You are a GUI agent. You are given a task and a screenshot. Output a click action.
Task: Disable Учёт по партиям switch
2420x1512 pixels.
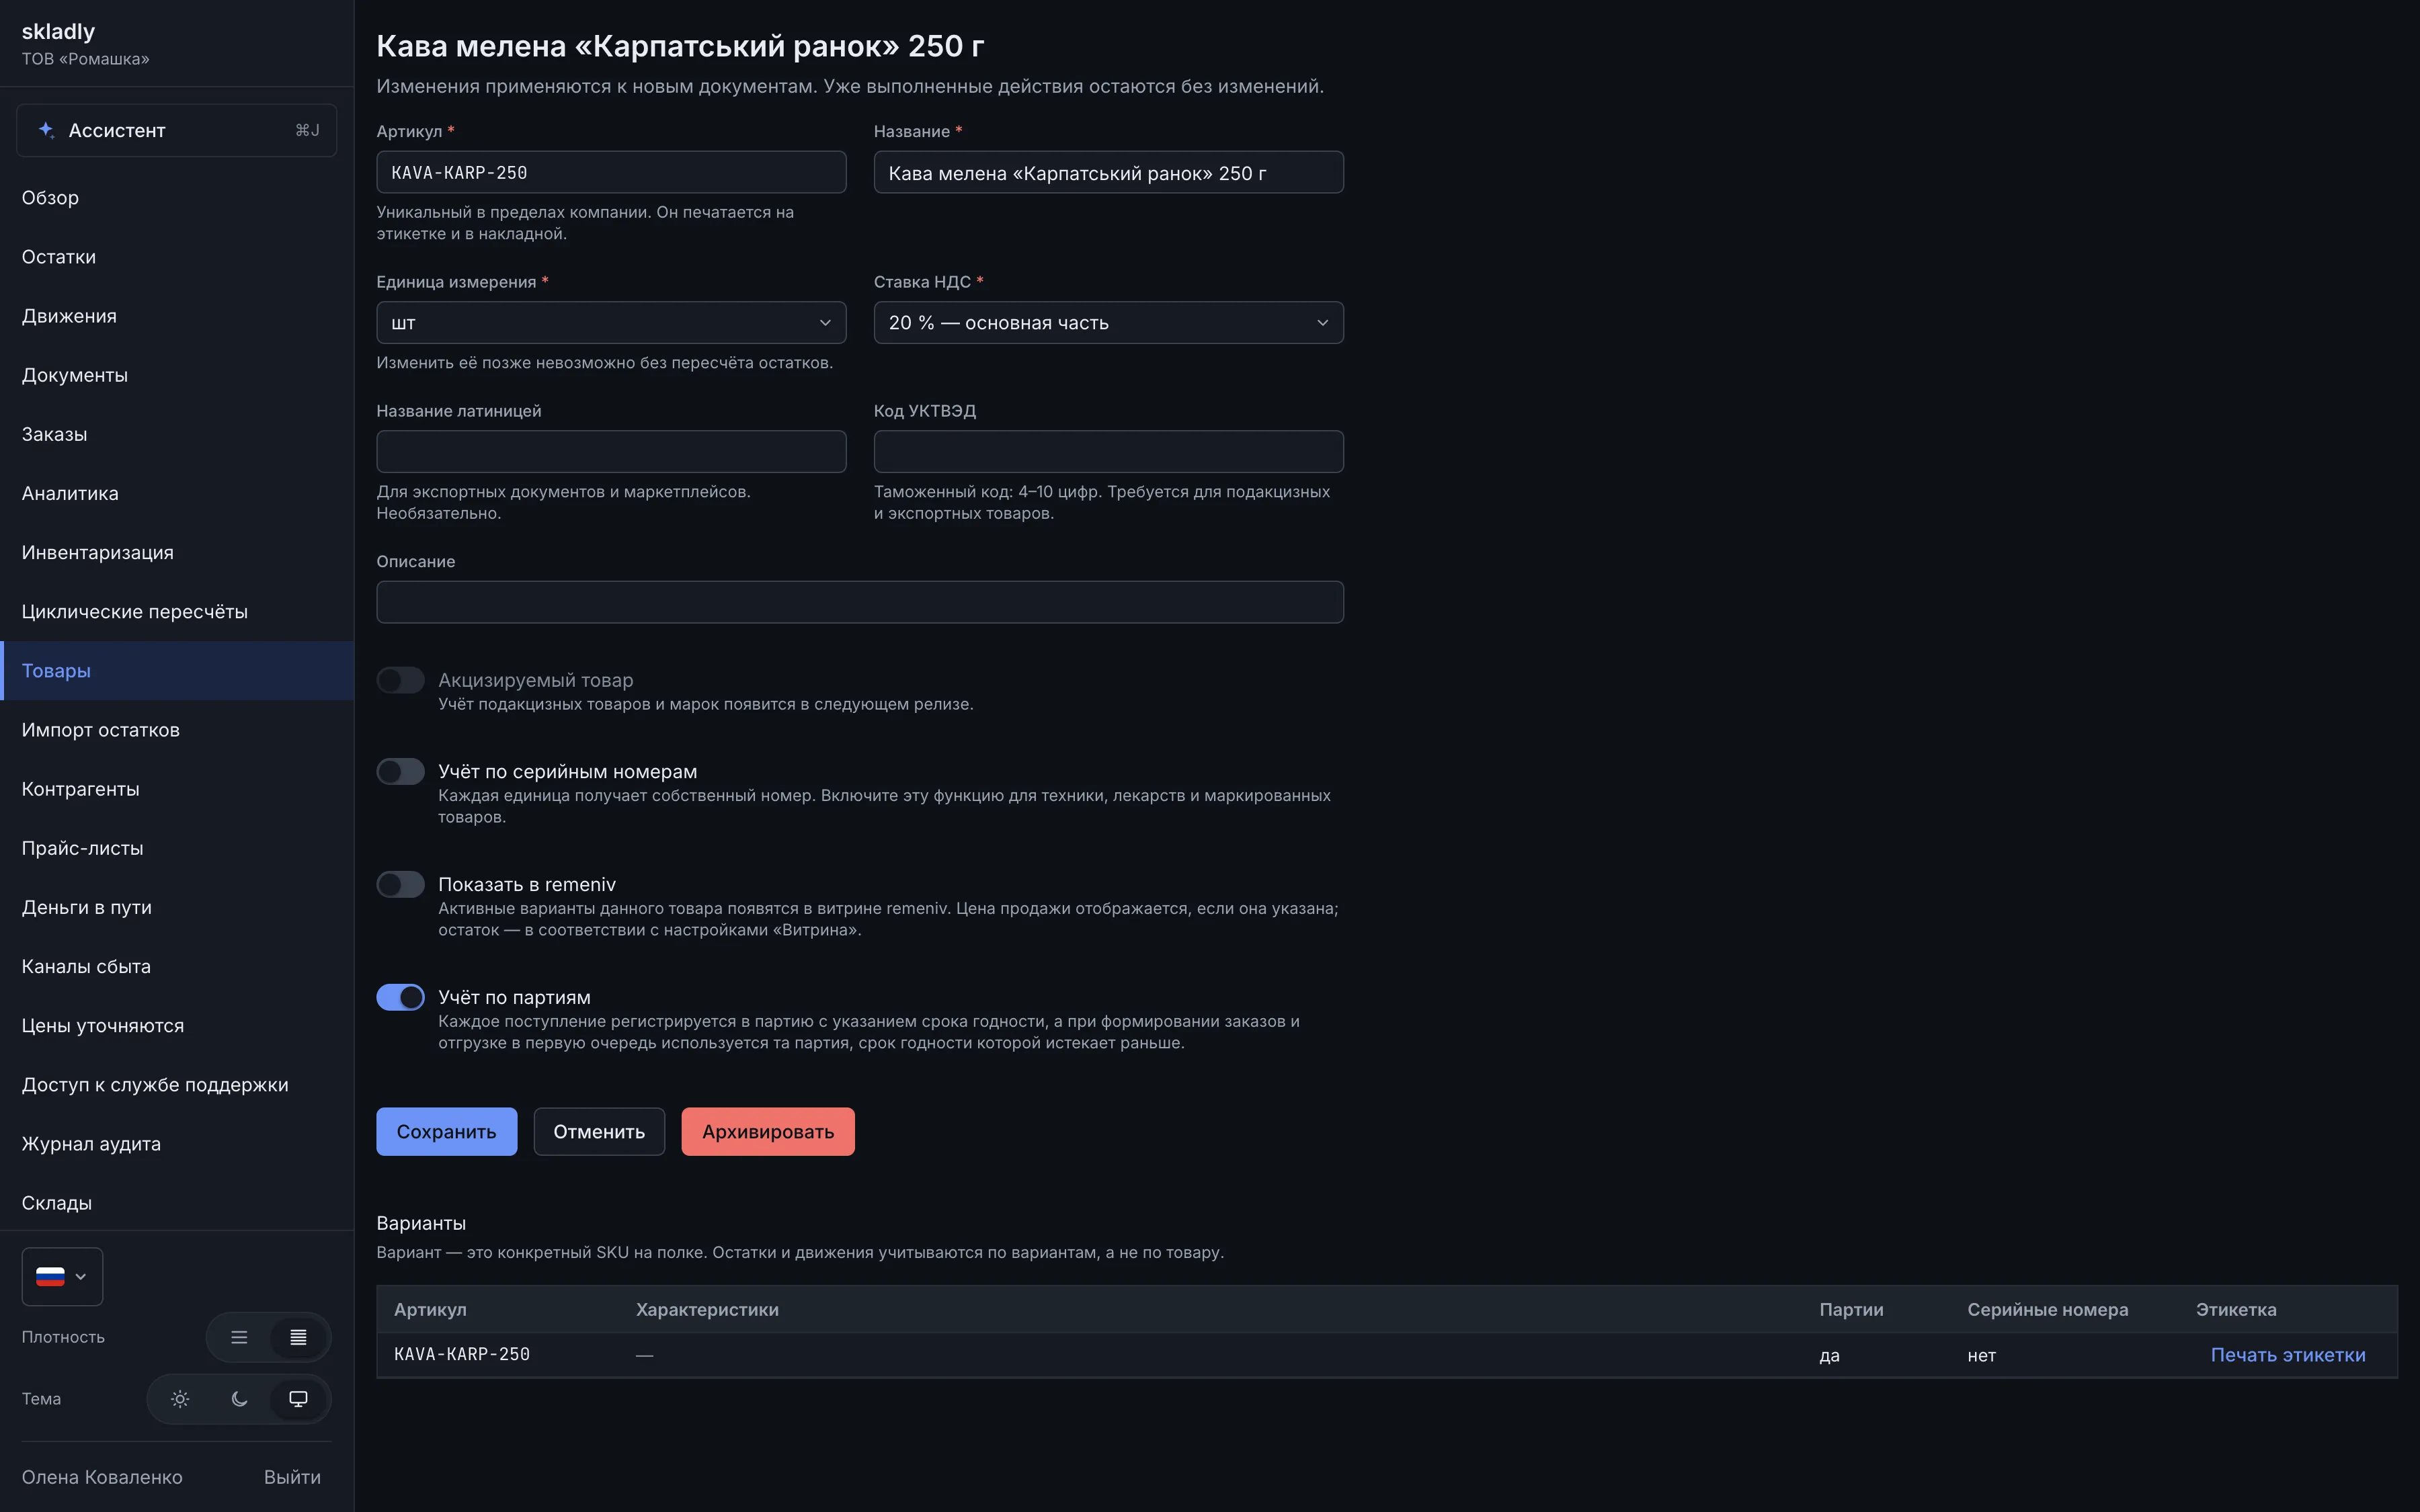tap(400, 997)
